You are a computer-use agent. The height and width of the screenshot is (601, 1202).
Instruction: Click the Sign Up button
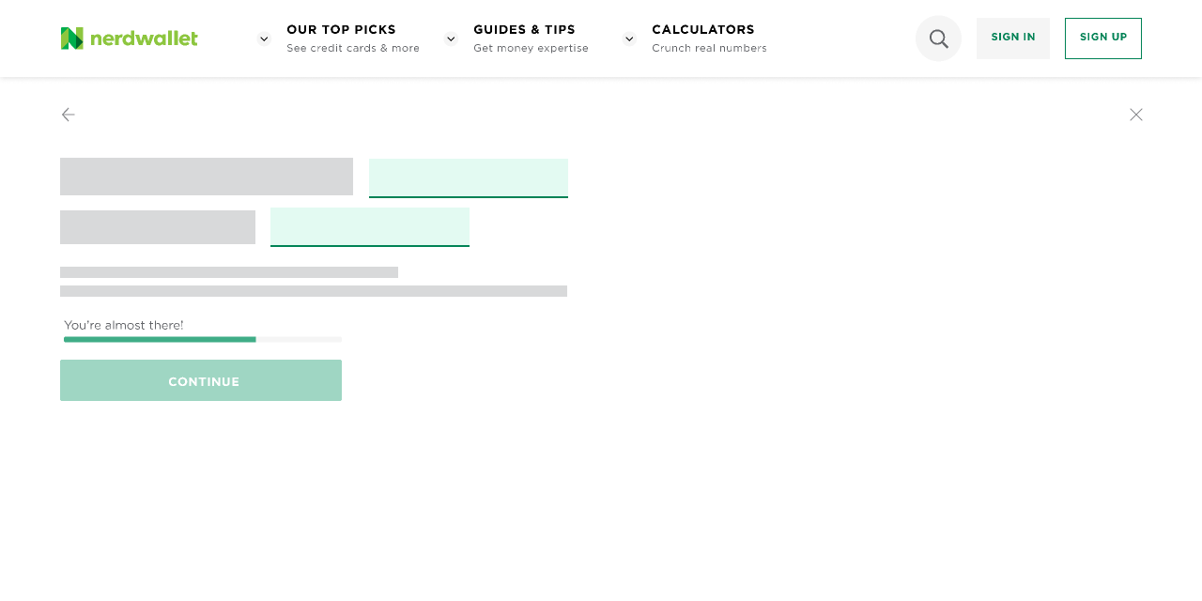click(1103, 39)
